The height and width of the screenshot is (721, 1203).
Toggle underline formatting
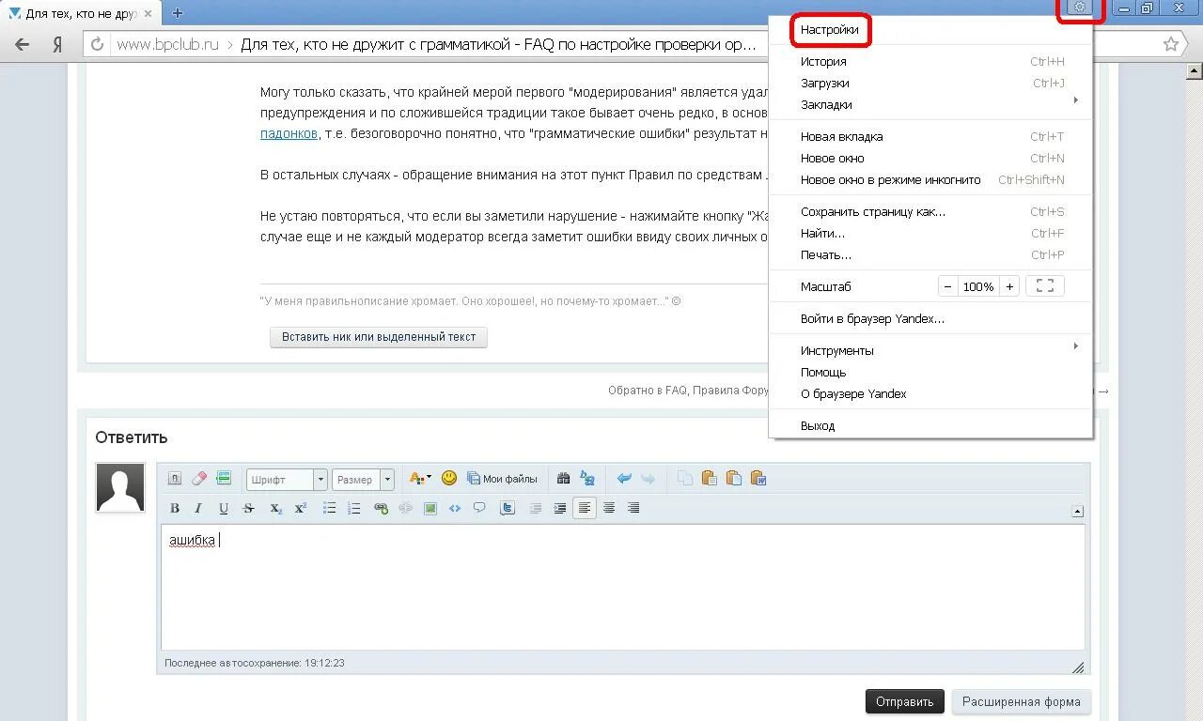click(224, 508)
